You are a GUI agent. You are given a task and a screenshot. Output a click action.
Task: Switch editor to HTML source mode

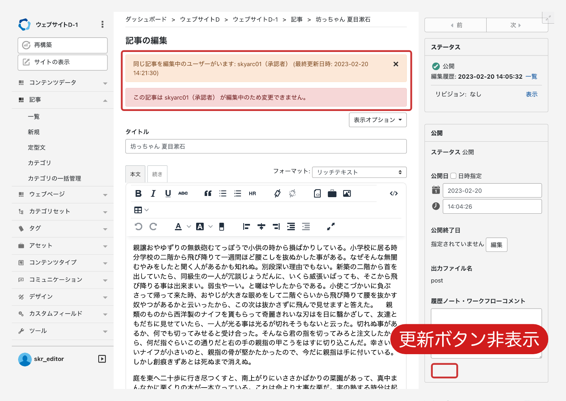click(393, 193)
